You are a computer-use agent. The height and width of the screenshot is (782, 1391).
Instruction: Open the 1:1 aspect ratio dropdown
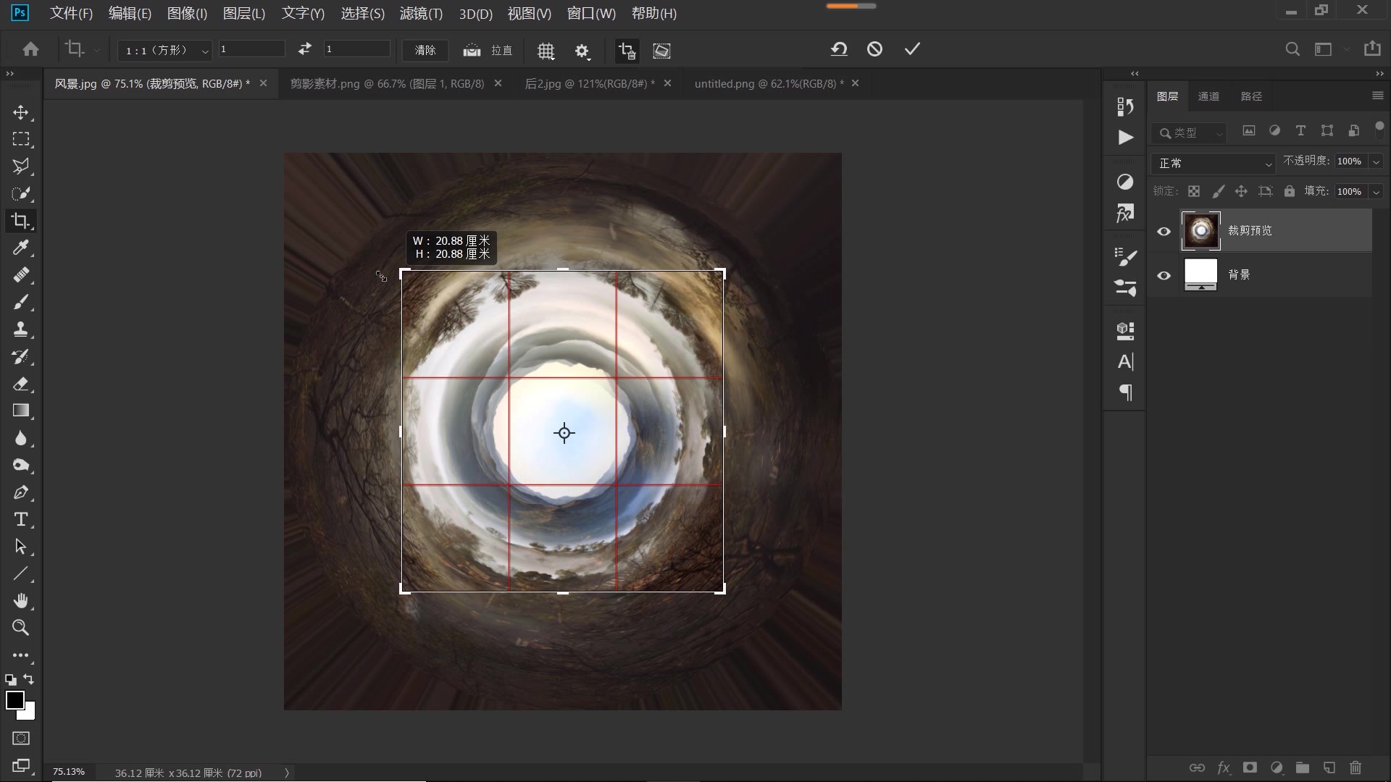[165, 51]
